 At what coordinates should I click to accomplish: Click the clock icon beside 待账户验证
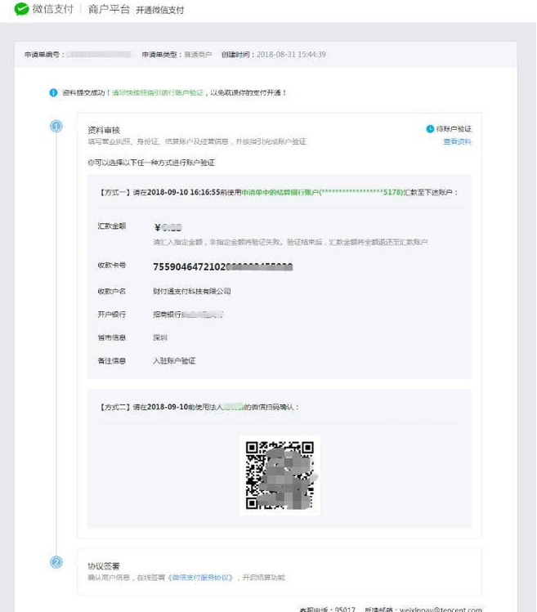(430, 129)
